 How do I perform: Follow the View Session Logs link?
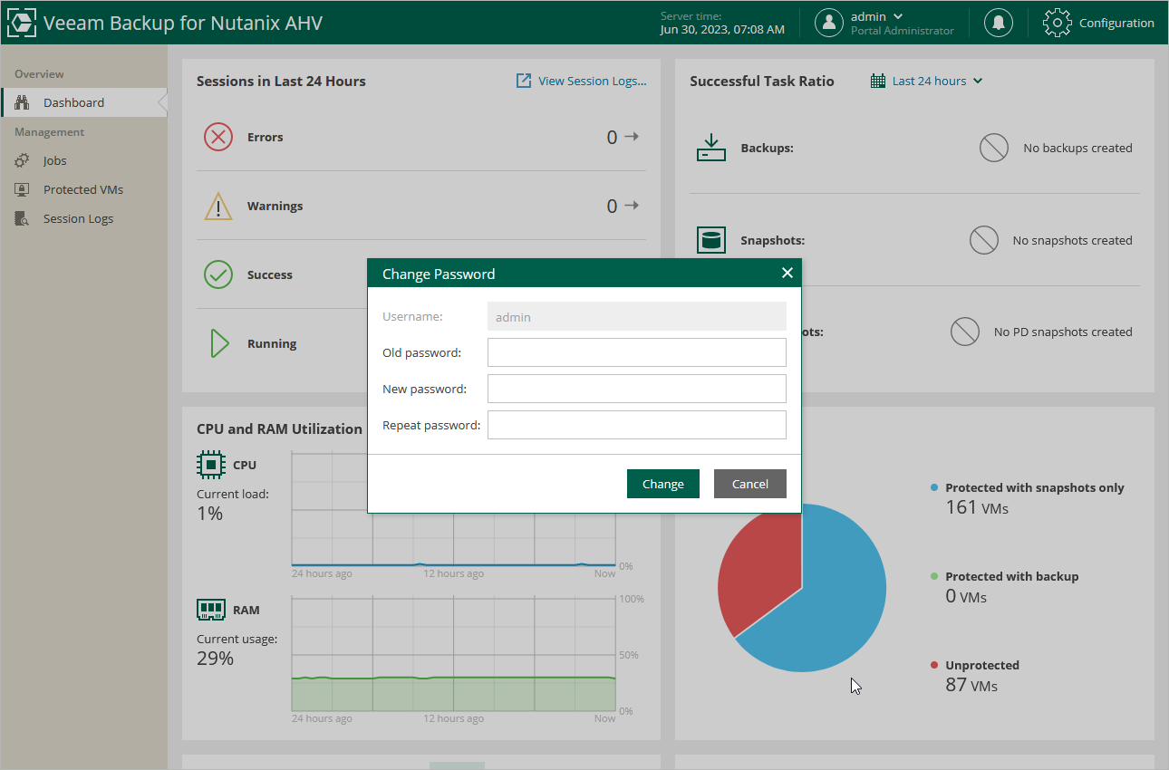point(593,81)
